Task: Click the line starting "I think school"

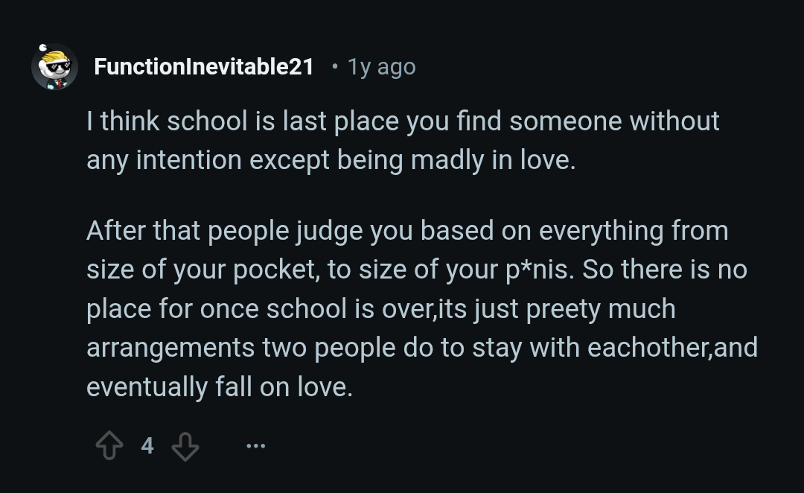Action: 402,121
